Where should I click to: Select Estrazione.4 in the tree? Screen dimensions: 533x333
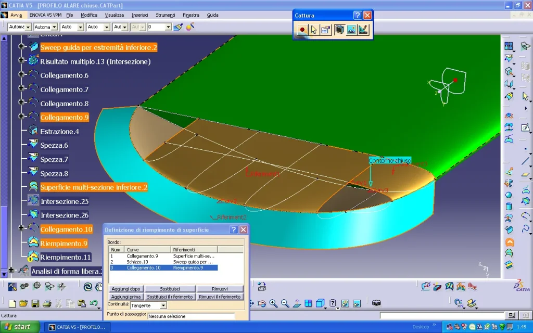click(x=59, y=132)
